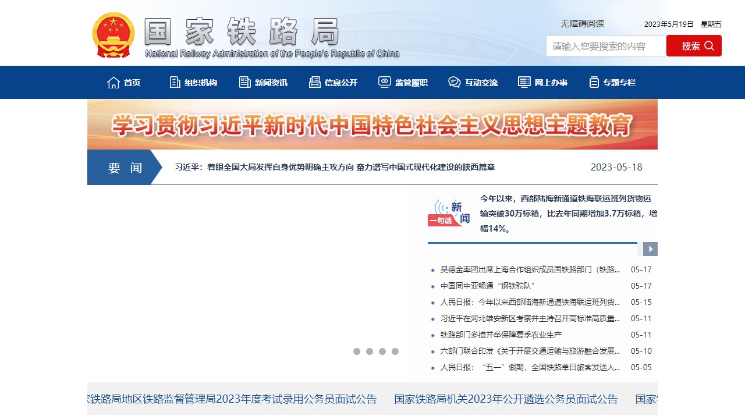Click the document icon beside 组织机构
The image size is (745, 419).
pyautogui.click(x=175, y=82)
